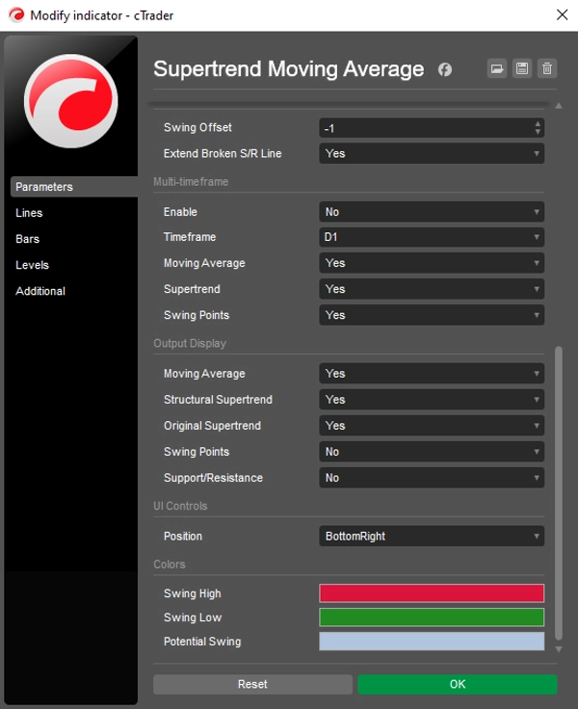578x709 pixels.
Task: Switch to the Additional tab
Action: pos(40,291)
